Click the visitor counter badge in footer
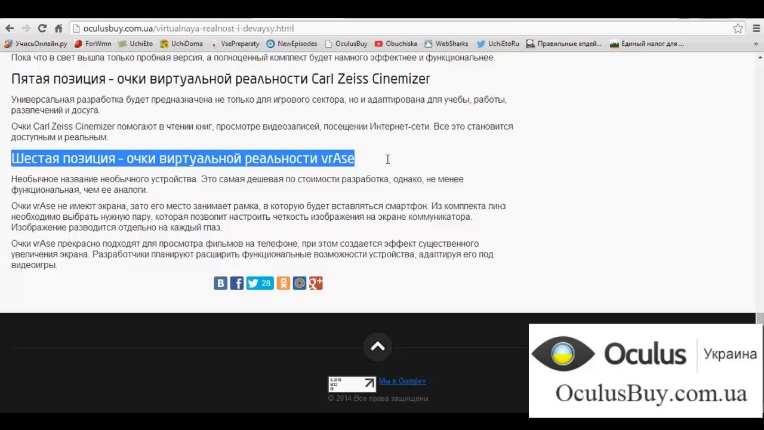The image size is (764, 430). pos(352,384)
